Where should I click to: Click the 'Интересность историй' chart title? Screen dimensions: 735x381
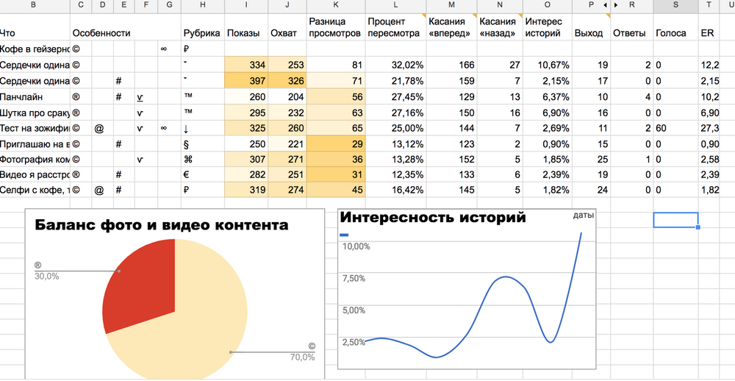click(x=433, y=218)
